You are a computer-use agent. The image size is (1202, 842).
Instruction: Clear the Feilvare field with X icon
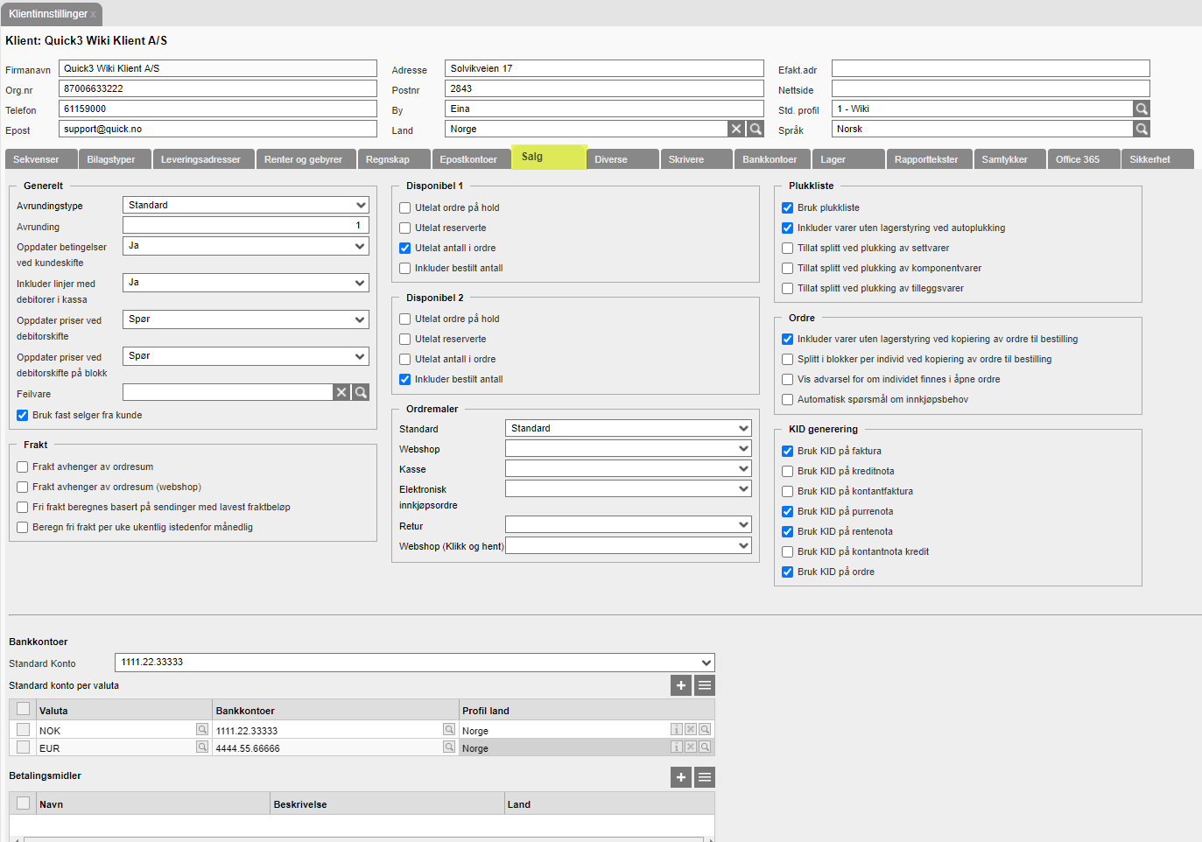pyautogui.click(x=341, y=392)
